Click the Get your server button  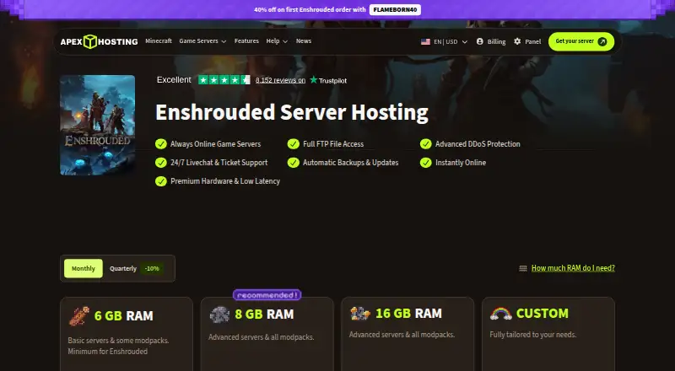click(x=581, y=41)
